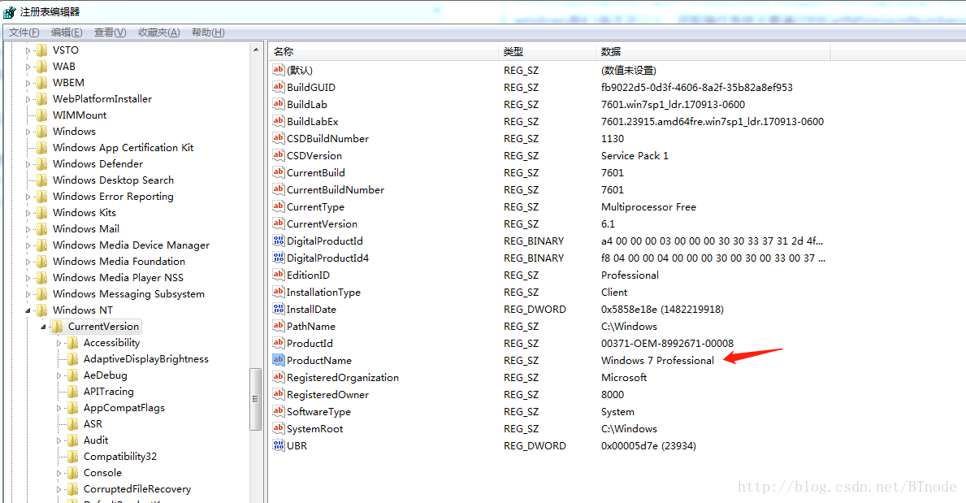
Task: Click the DigitalProductId binary icon
Action: (279, 241)
